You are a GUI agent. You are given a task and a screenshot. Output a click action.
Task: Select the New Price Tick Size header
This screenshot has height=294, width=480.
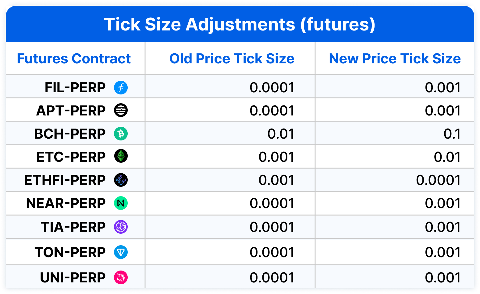(395, 58)
